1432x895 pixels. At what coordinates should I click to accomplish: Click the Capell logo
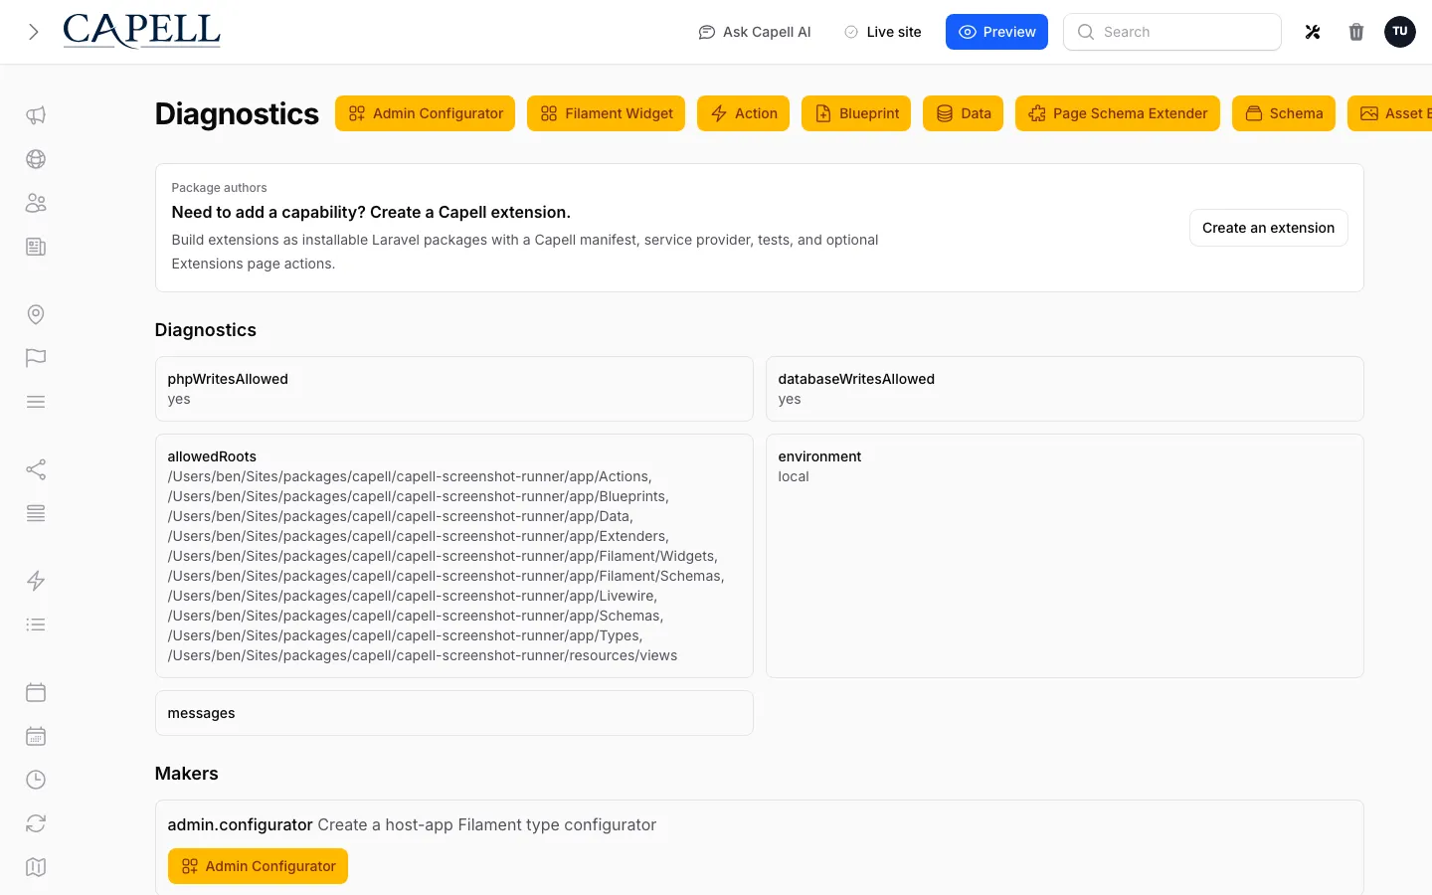click(x=141, y=31)
